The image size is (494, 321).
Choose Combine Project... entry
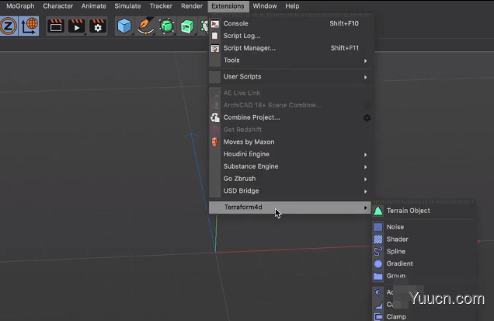pos(290,117)
